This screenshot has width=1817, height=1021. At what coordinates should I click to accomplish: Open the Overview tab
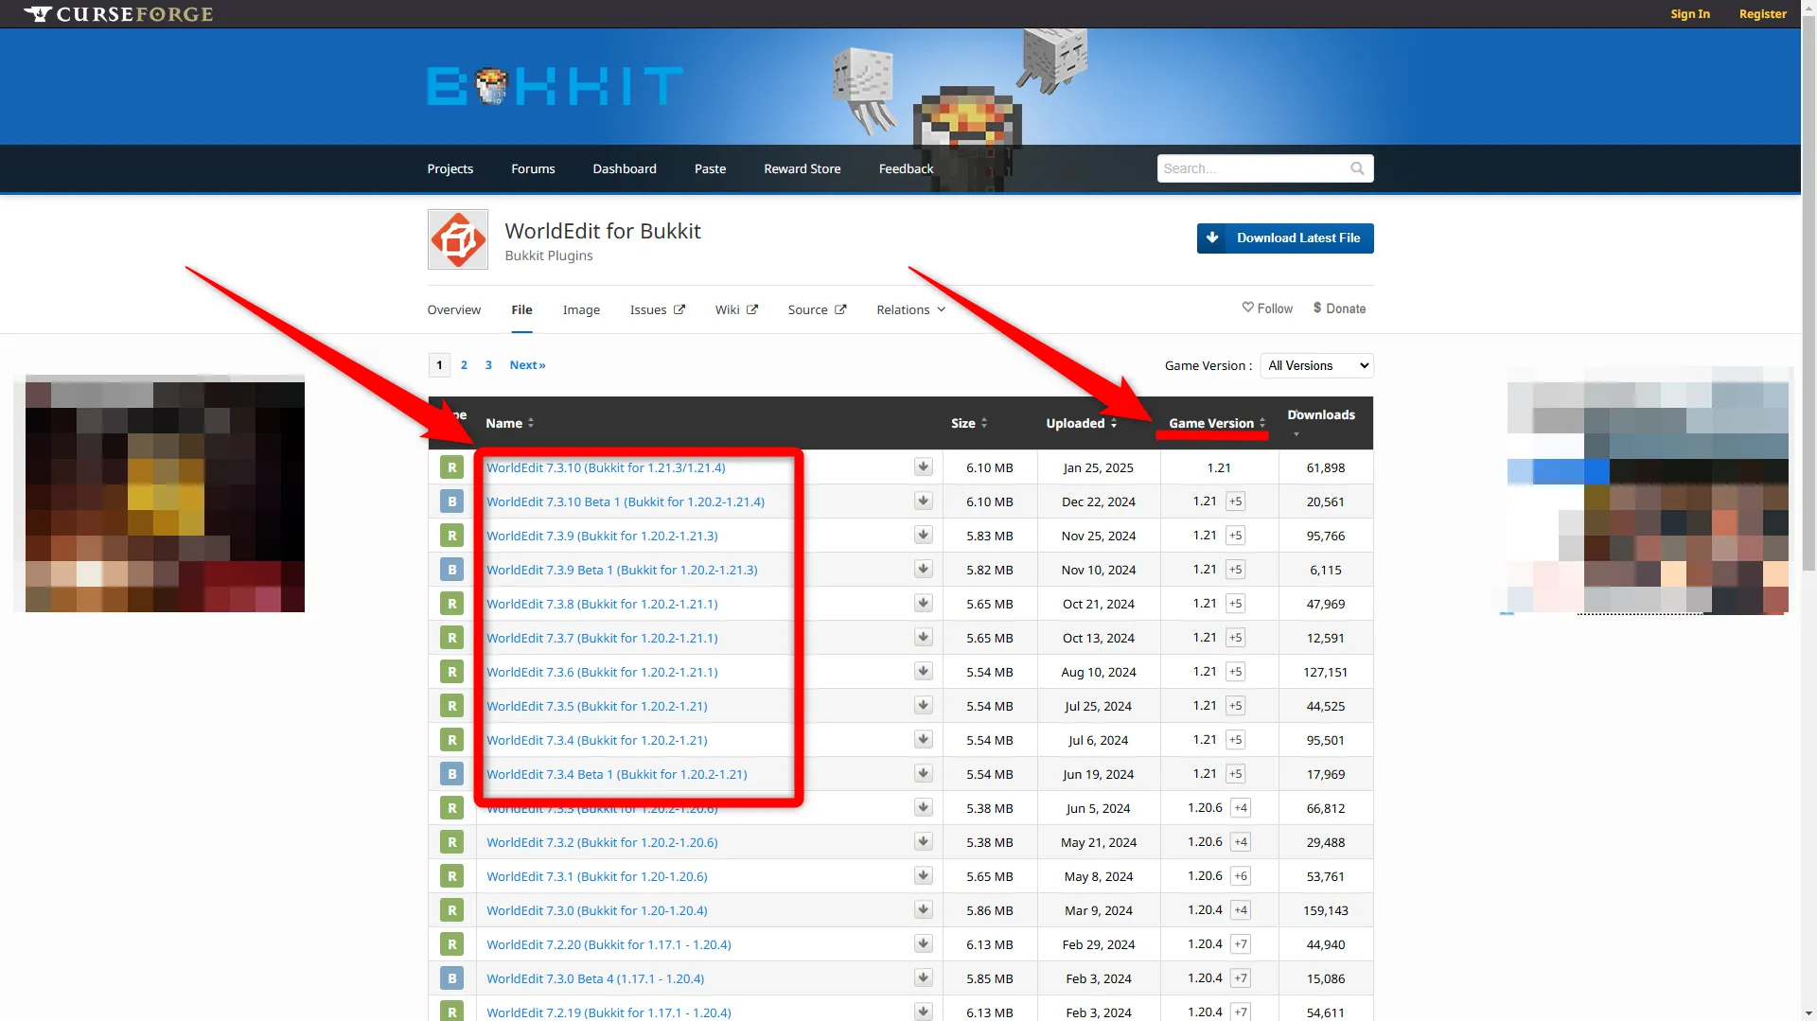pyautogui.click(x=454, y=309)
